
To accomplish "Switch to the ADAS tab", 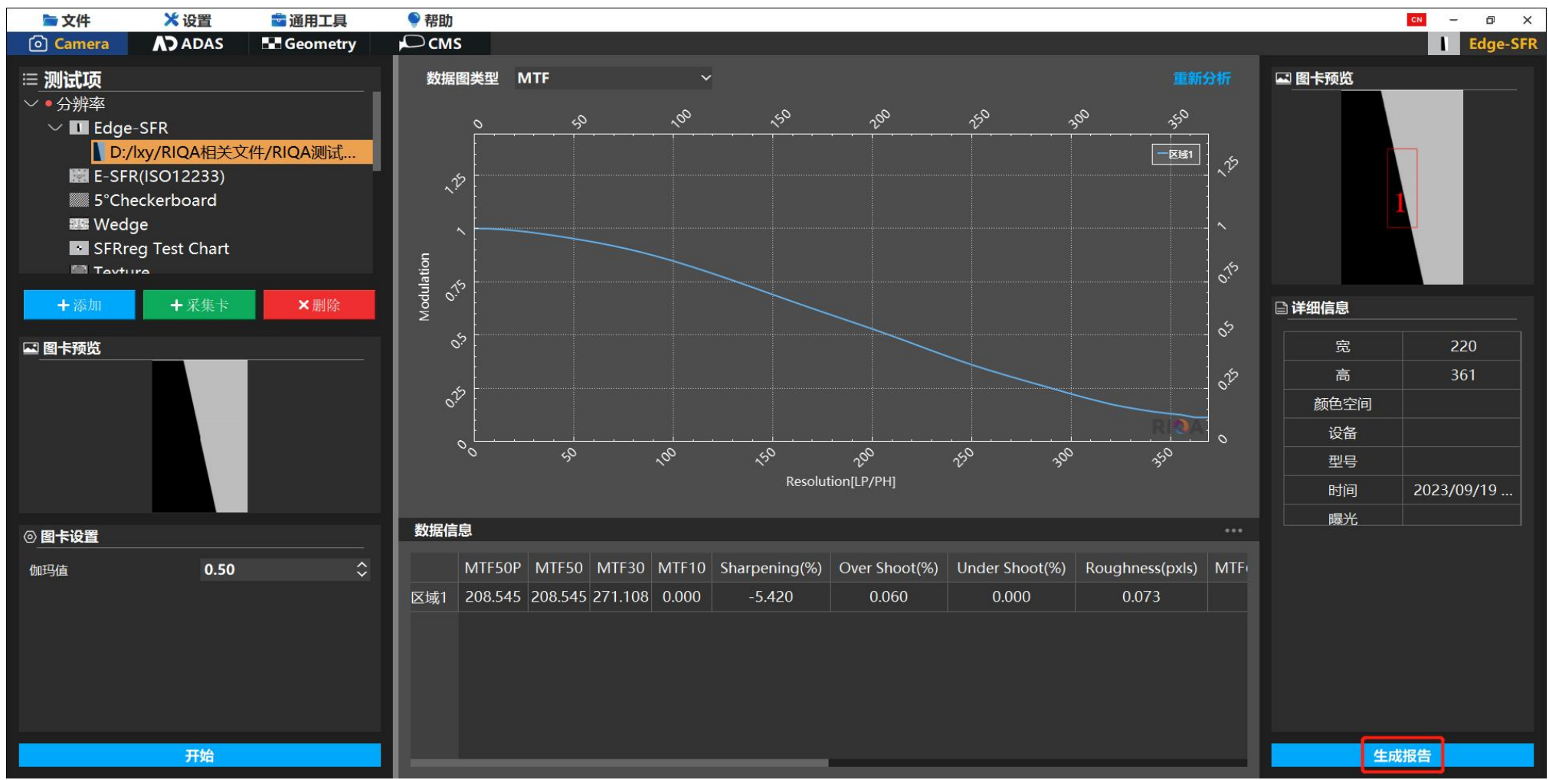I will pyautogui.click(x=188, y=44).
